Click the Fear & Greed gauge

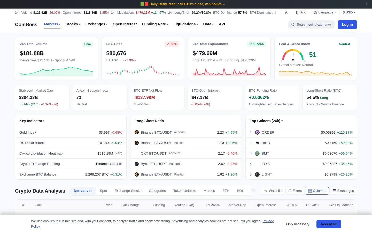(x=293, y=55)
